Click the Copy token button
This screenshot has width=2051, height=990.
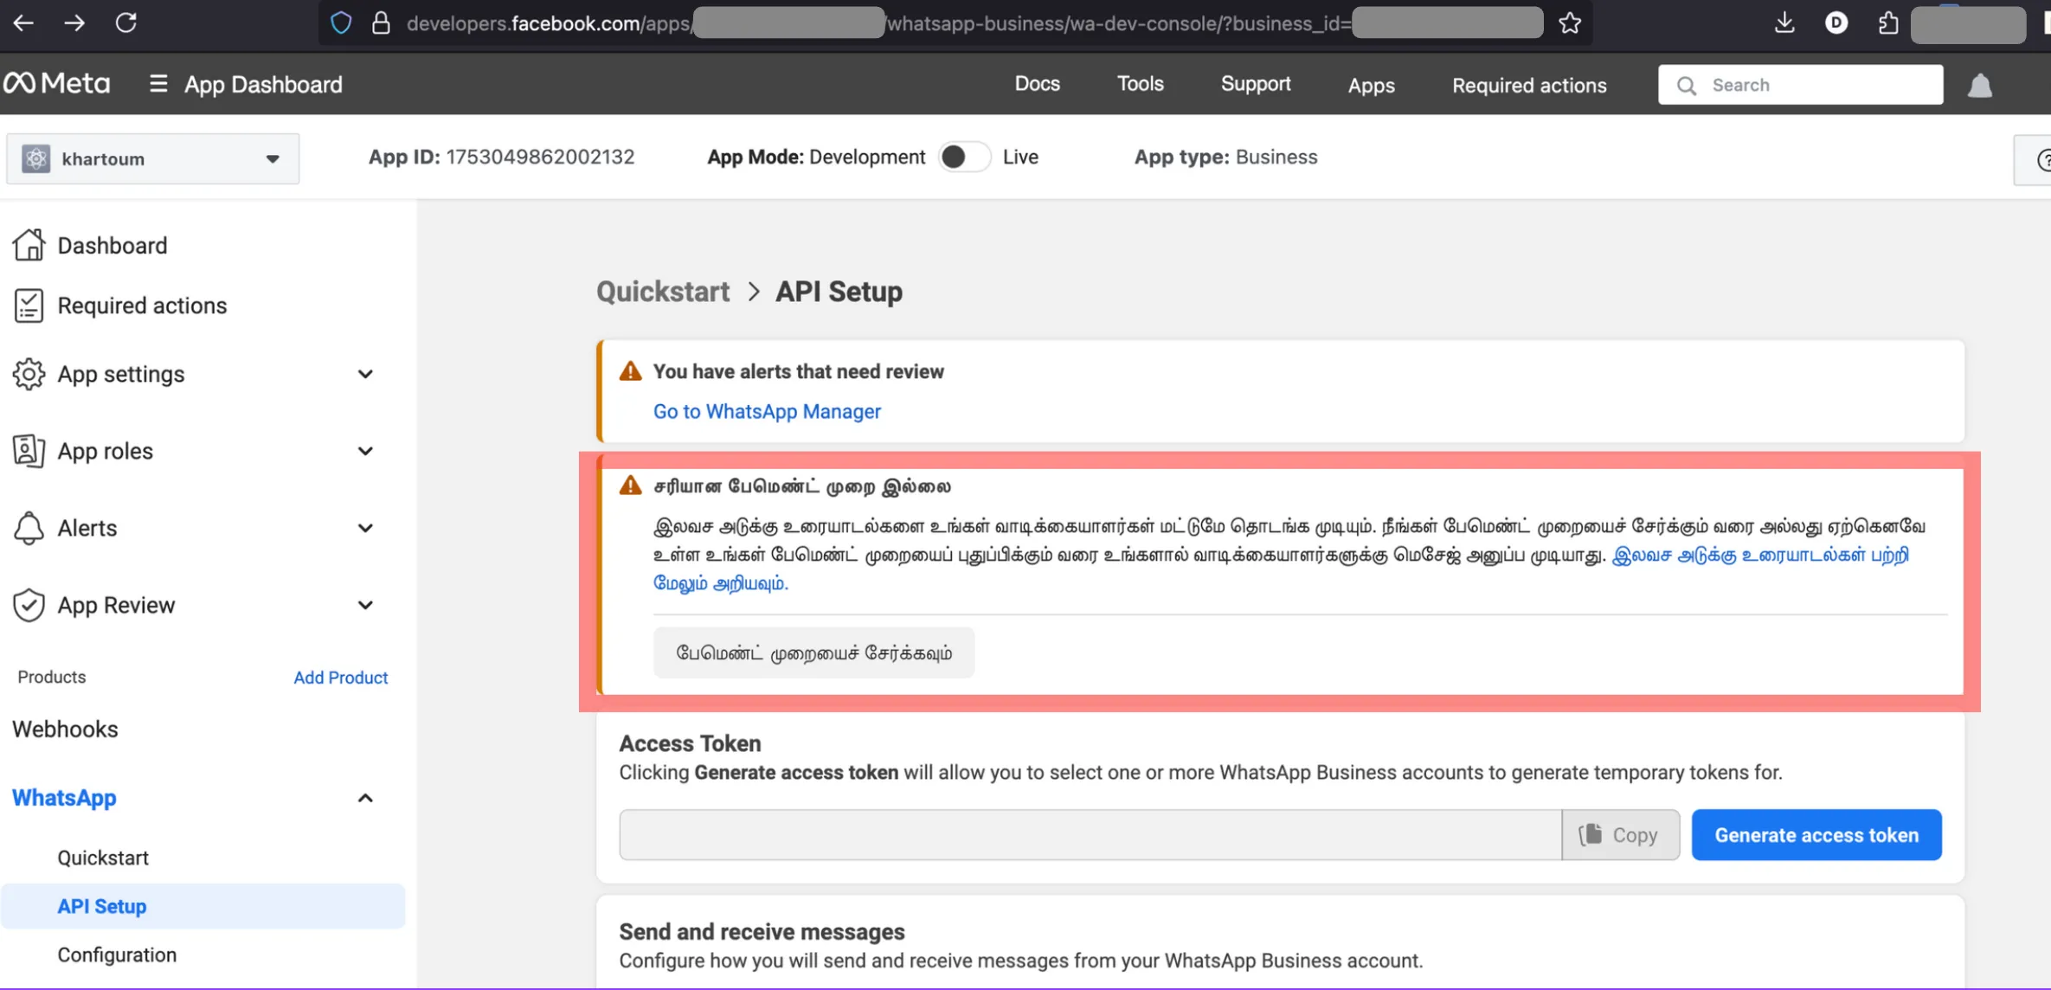click(x=1620, y=834)
